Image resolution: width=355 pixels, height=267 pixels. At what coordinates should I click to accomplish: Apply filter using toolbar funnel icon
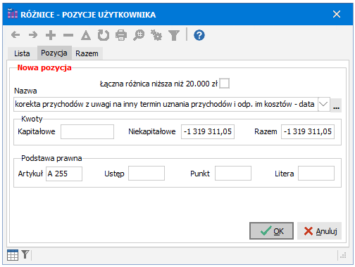click(x=174, y=35)
